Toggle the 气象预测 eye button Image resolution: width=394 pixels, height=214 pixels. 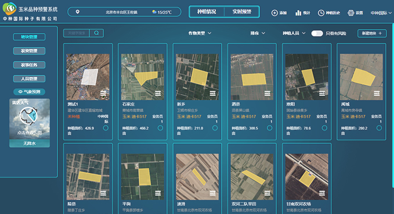(29, 92)
